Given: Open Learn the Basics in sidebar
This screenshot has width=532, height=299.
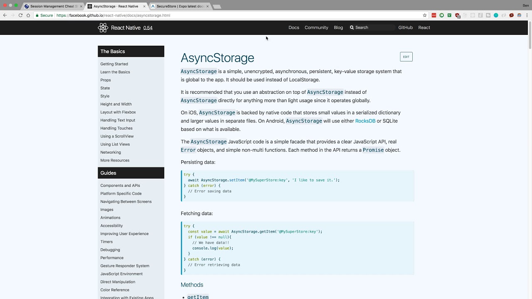Looking at the screenshot, I should click(x=115, y=72).
